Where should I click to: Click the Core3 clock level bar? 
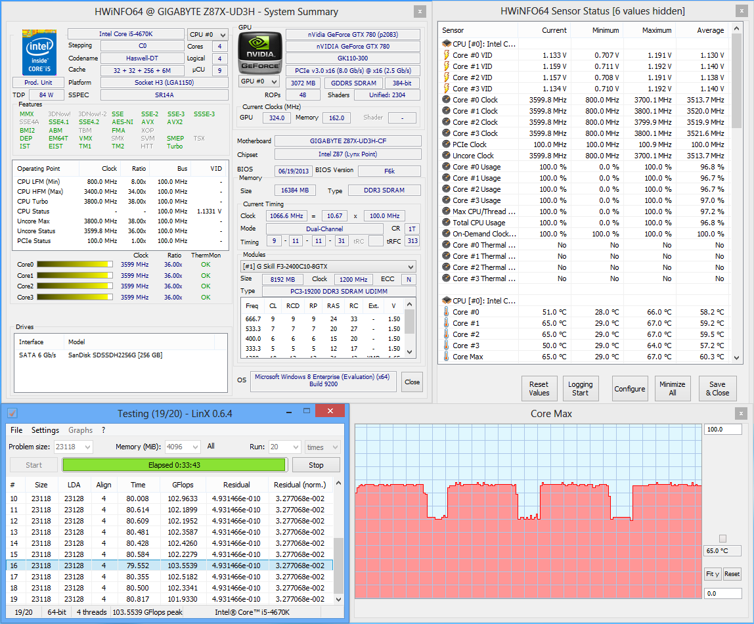(x=75, y=297)
